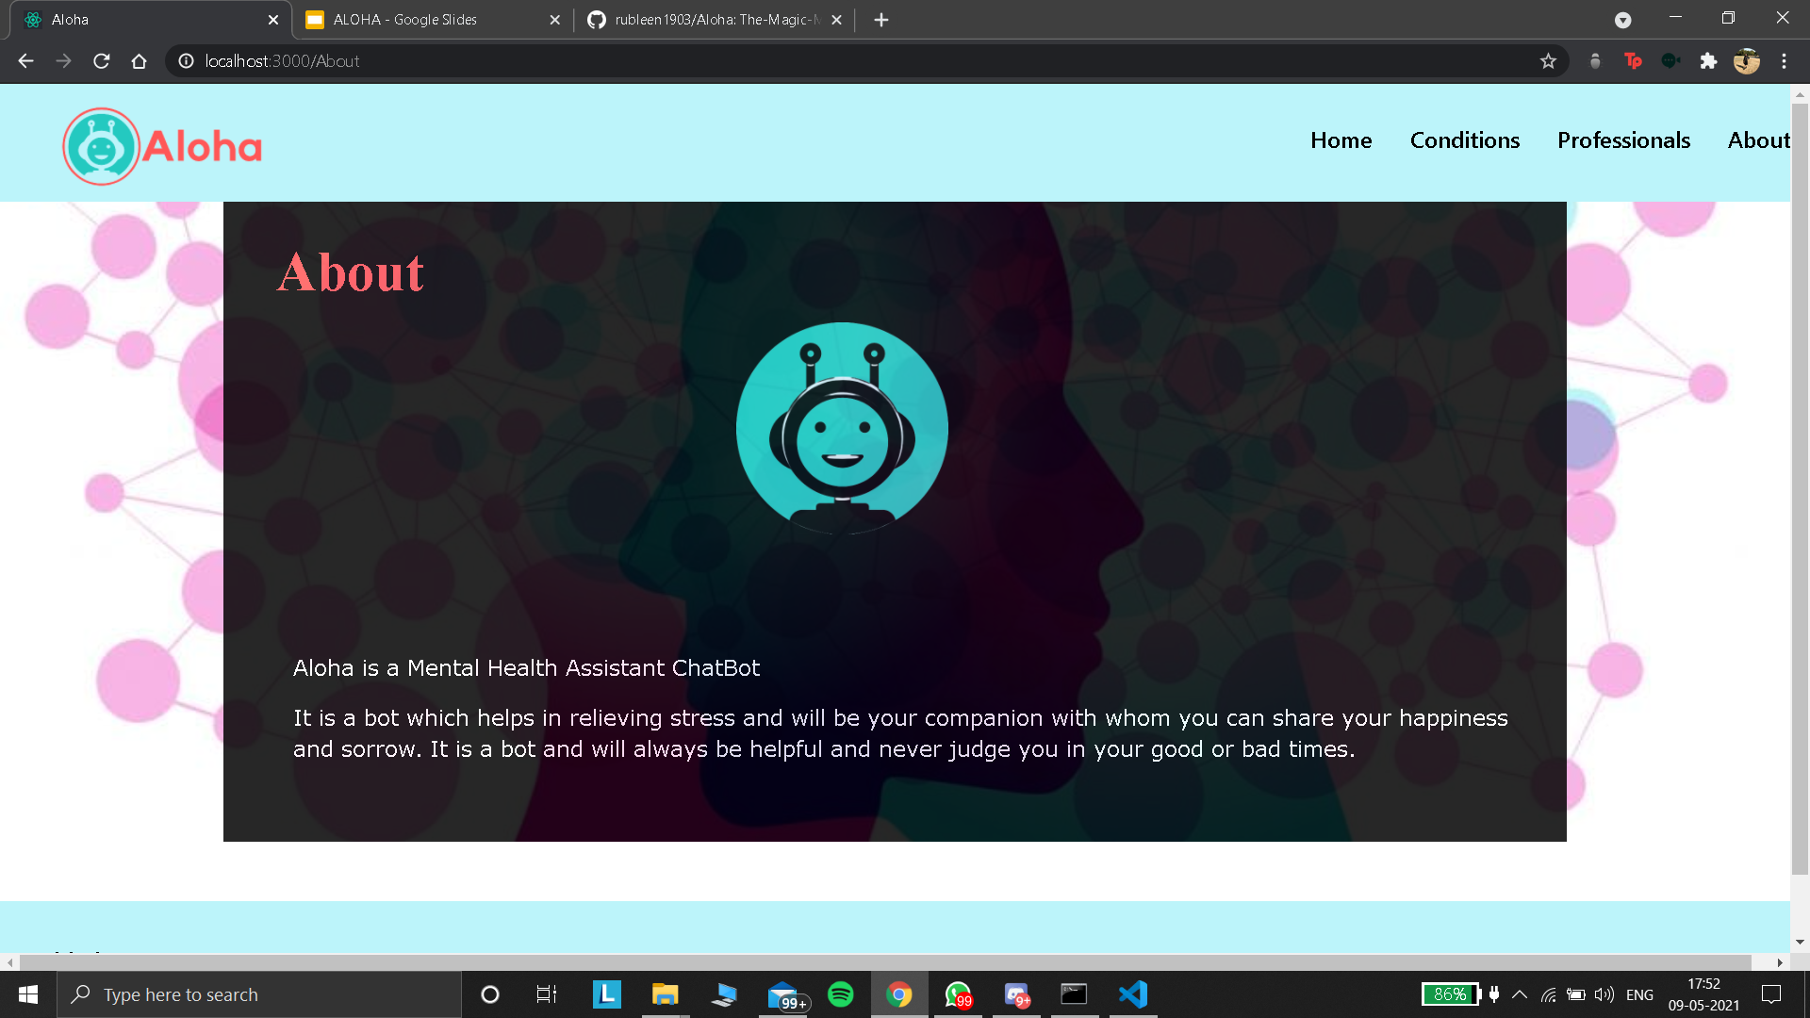1810x1018 pixels.
Task: Click the puzzle-piece extensions icon in Chrome
Action: (x=1709, y=60)
